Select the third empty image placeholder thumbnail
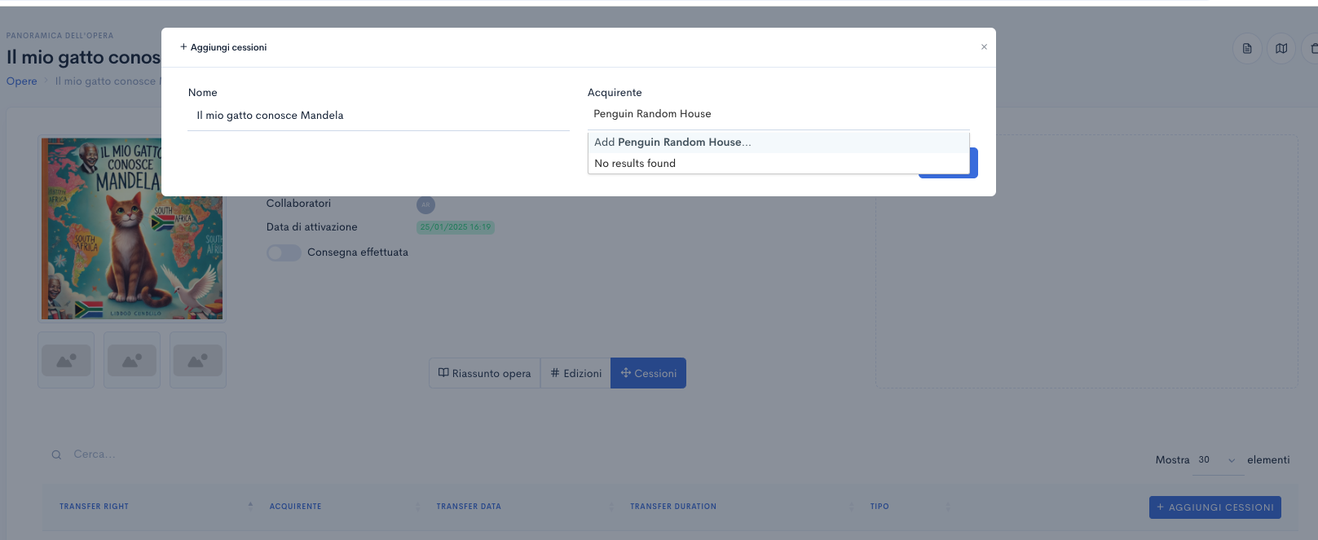Screen dimensions: 1318x540 (198, 360)
